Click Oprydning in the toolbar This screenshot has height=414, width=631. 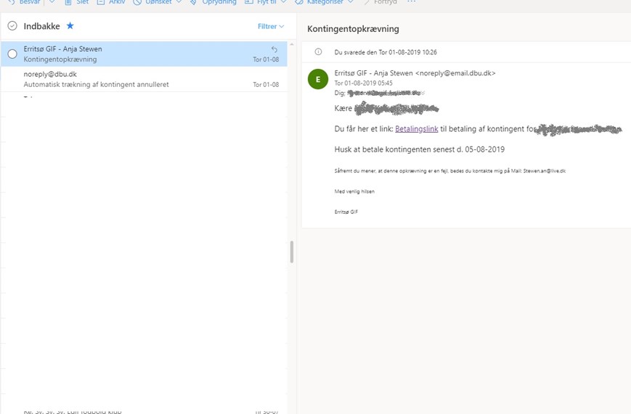point(213,2)
